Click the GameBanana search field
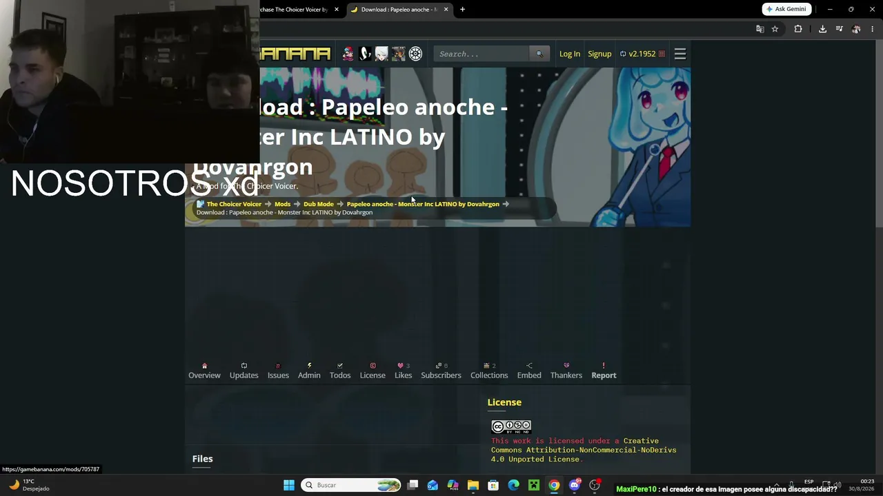The image size is (883, 496). [x=482, y=54]
